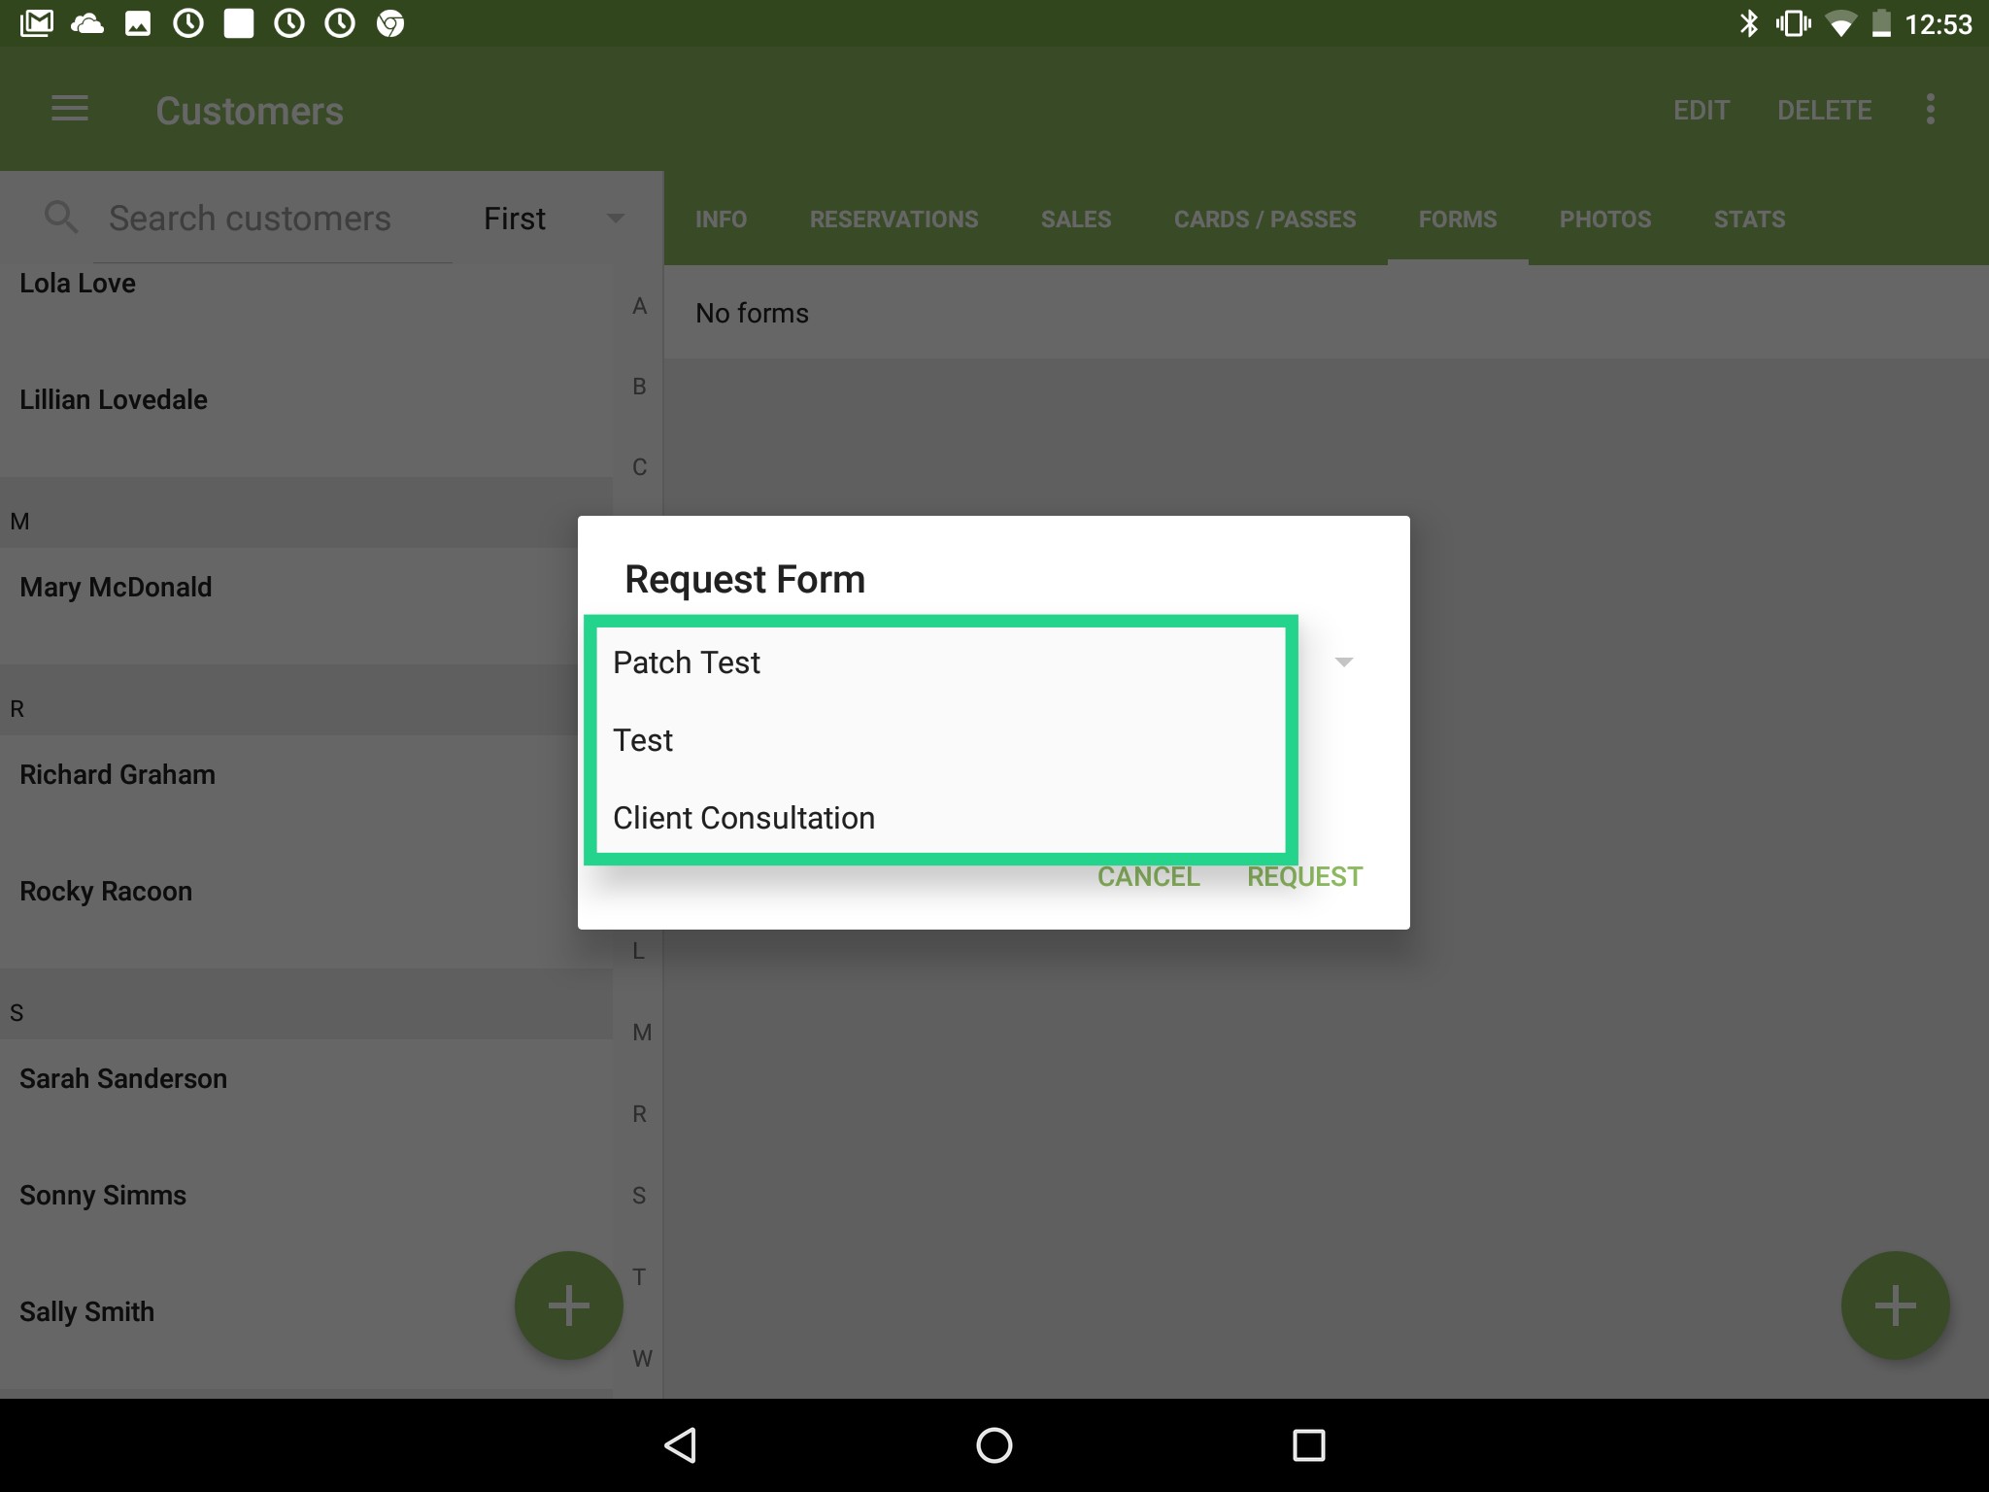Jump to letter B in index
Image resolution: width=1989 pixels, height=1492 pixels.
click(x=639, y=387)
